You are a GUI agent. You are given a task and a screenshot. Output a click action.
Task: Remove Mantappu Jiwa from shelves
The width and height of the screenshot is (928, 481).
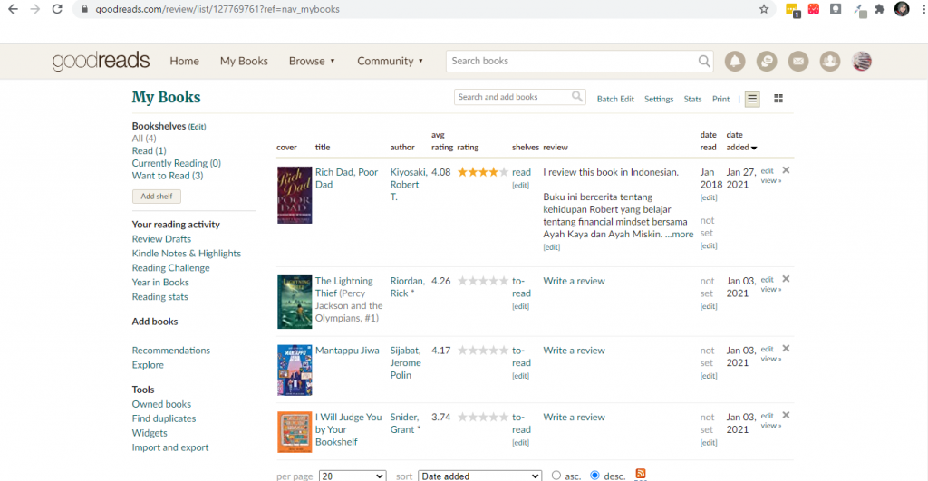point(786,349)
